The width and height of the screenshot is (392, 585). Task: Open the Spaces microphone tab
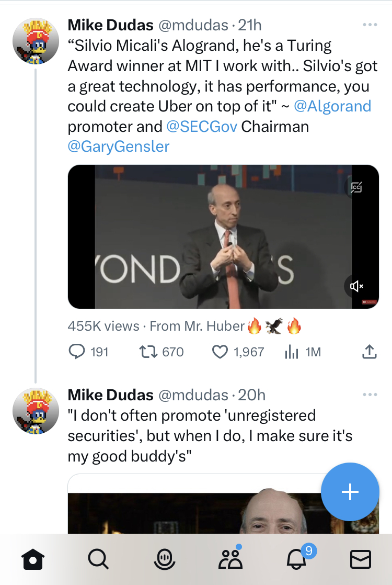point(164,559)
